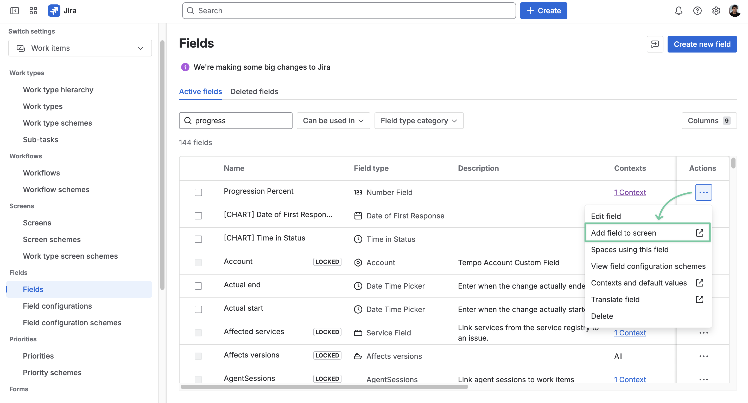Tick the [CHART] Time in Status checkbox
The width and height of the screenshot is (748, 403).
click(198, 239)
